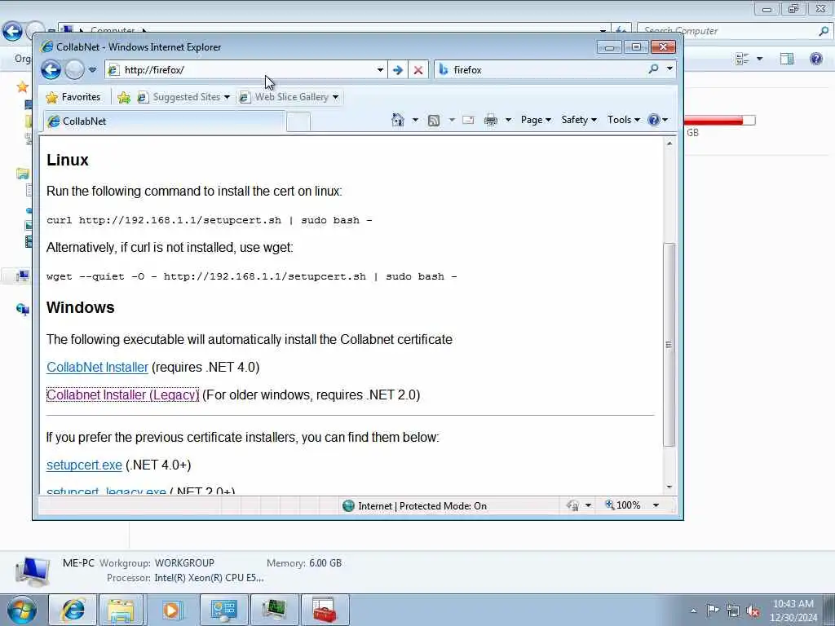Open the Favorites center

click(x=73, y=97)
